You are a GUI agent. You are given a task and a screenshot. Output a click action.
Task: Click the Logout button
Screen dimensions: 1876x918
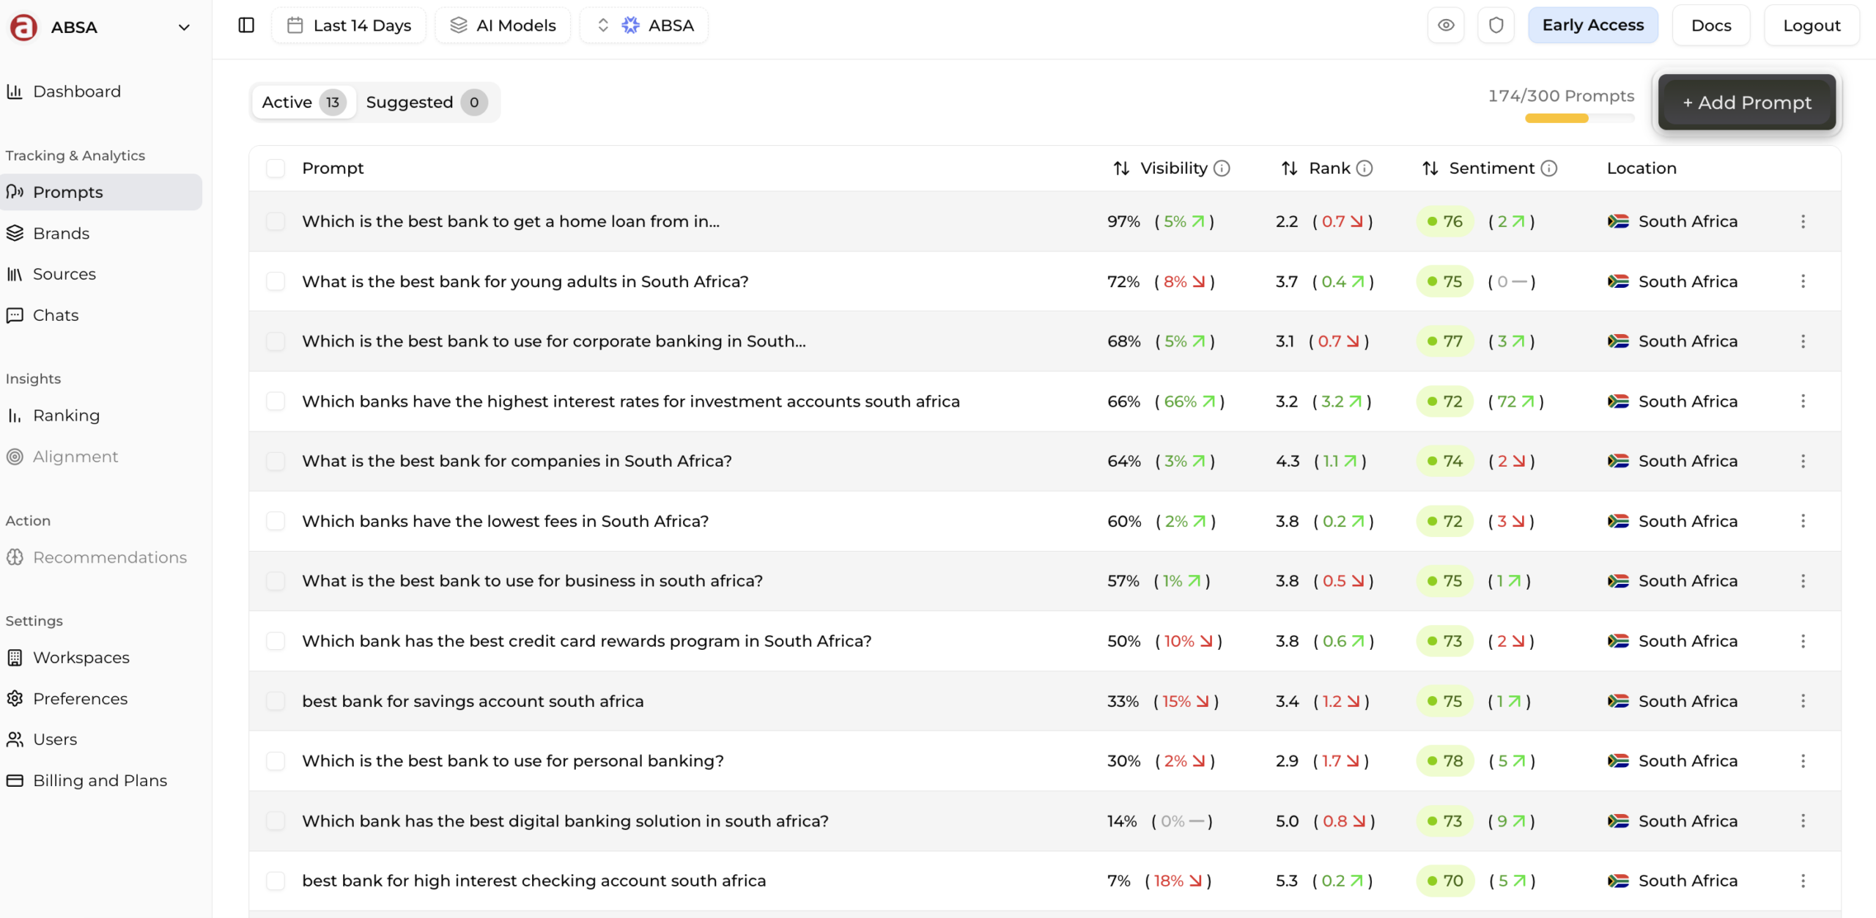pos(1812,25)
